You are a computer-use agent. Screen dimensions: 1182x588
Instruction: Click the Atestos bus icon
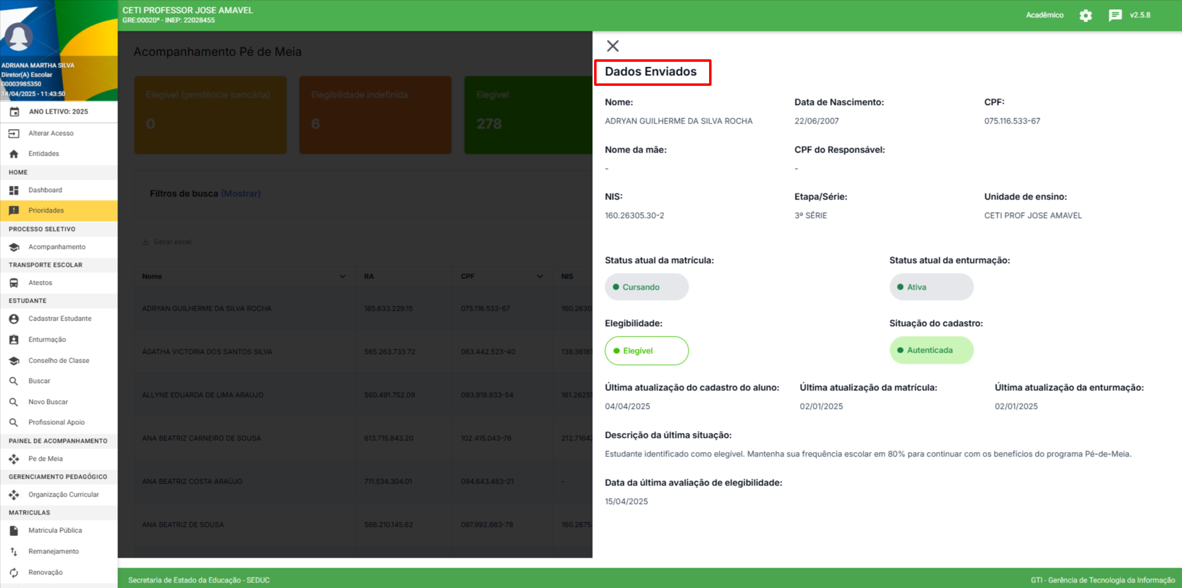pyautogui.click(x=14, y=283)
